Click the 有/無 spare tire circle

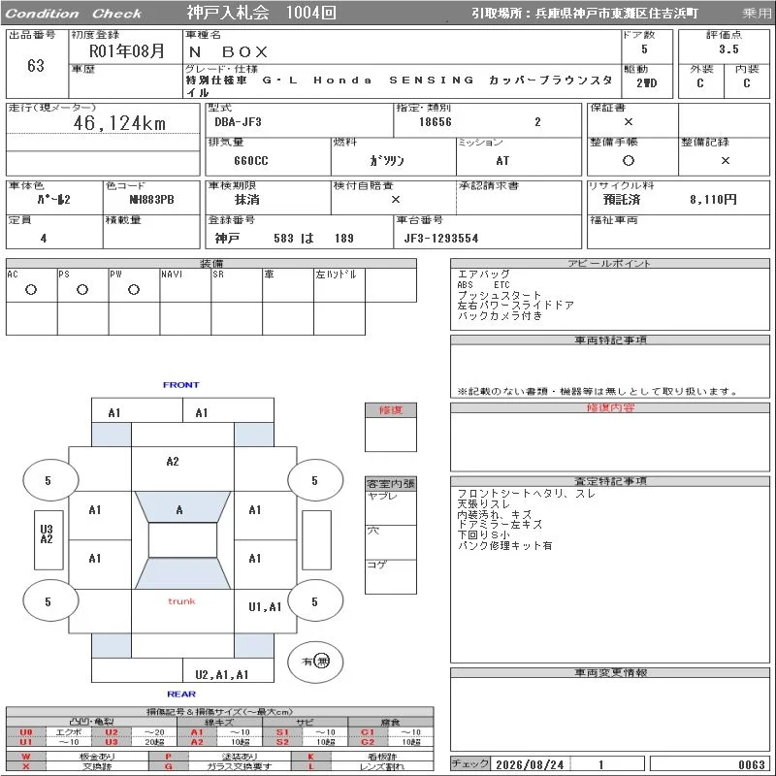coord(315,662)
